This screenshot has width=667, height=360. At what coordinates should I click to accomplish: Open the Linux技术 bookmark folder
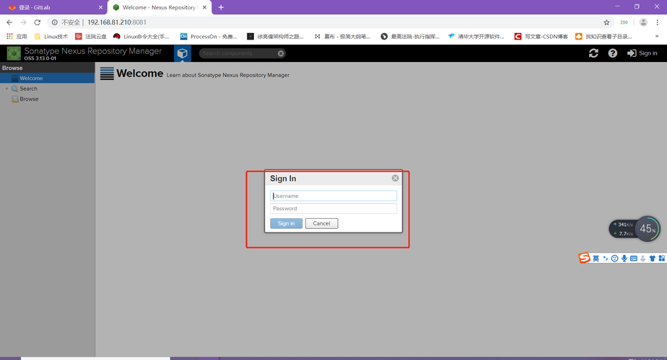click(x=51, y=37)
